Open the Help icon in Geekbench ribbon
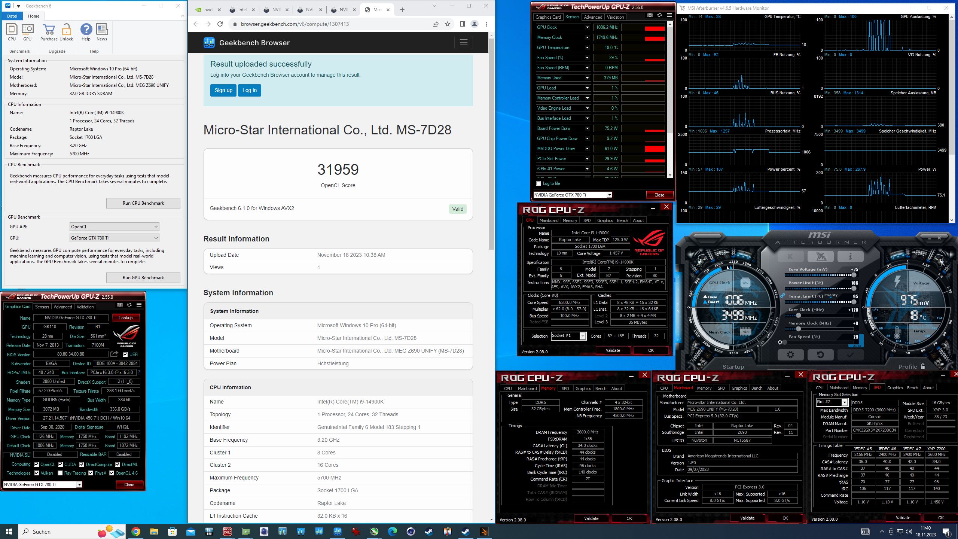 point(86,32)
